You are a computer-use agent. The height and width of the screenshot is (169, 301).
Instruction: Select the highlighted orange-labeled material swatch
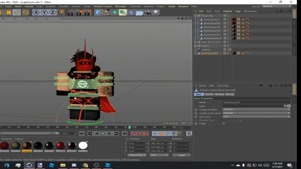(27, 146)
